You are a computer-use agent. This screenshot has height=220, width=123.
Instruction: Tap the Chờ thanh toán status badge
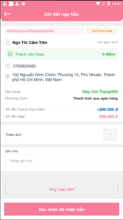click(102, 31)
